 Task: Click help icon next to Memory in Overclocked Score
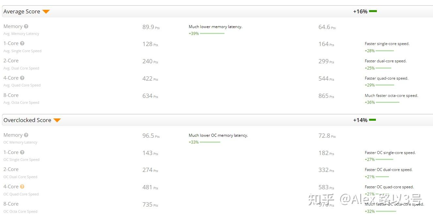pyautogui.click(x=26, y=135)
